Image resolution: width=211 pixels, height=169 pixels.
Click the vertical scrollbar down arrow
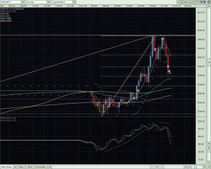click(x=209, y=144)
